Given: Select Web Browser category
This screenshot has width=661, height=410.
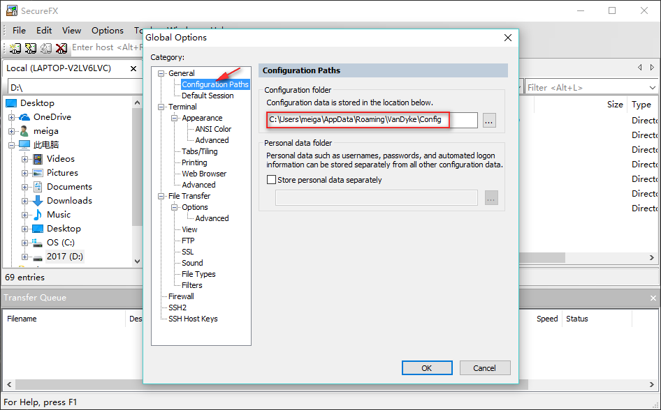Looking at the screenshot, I should click(204, 174).
